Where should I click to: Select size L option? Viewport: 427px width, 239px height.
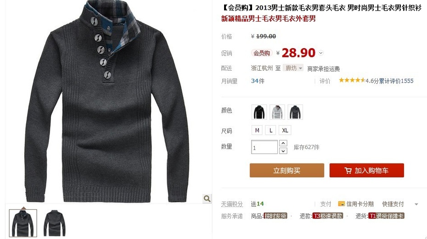pos(271,130)
